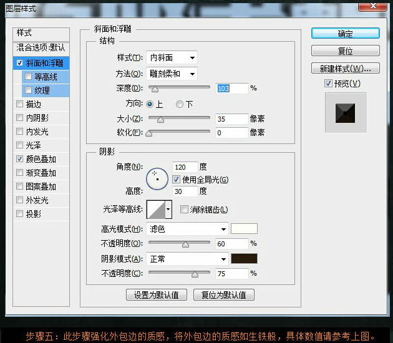The width and height of the screenshot is (393, 343).
Task: Expand the 高光模式 滤色 dropdown
Action: (188, 229)
